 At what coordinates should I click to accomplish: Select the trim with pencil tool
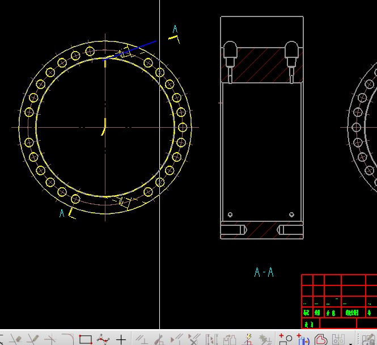pos(33,339)
